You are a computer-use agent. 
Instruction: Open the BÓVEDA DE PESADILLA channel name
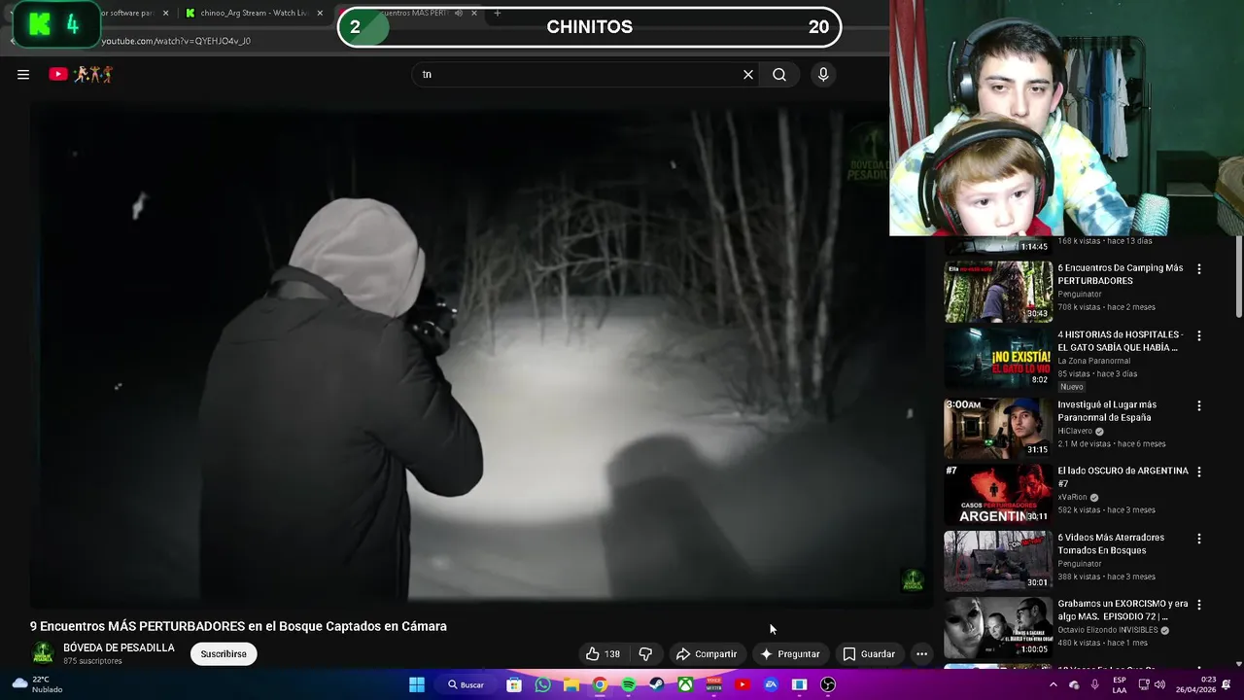(119, 647)
